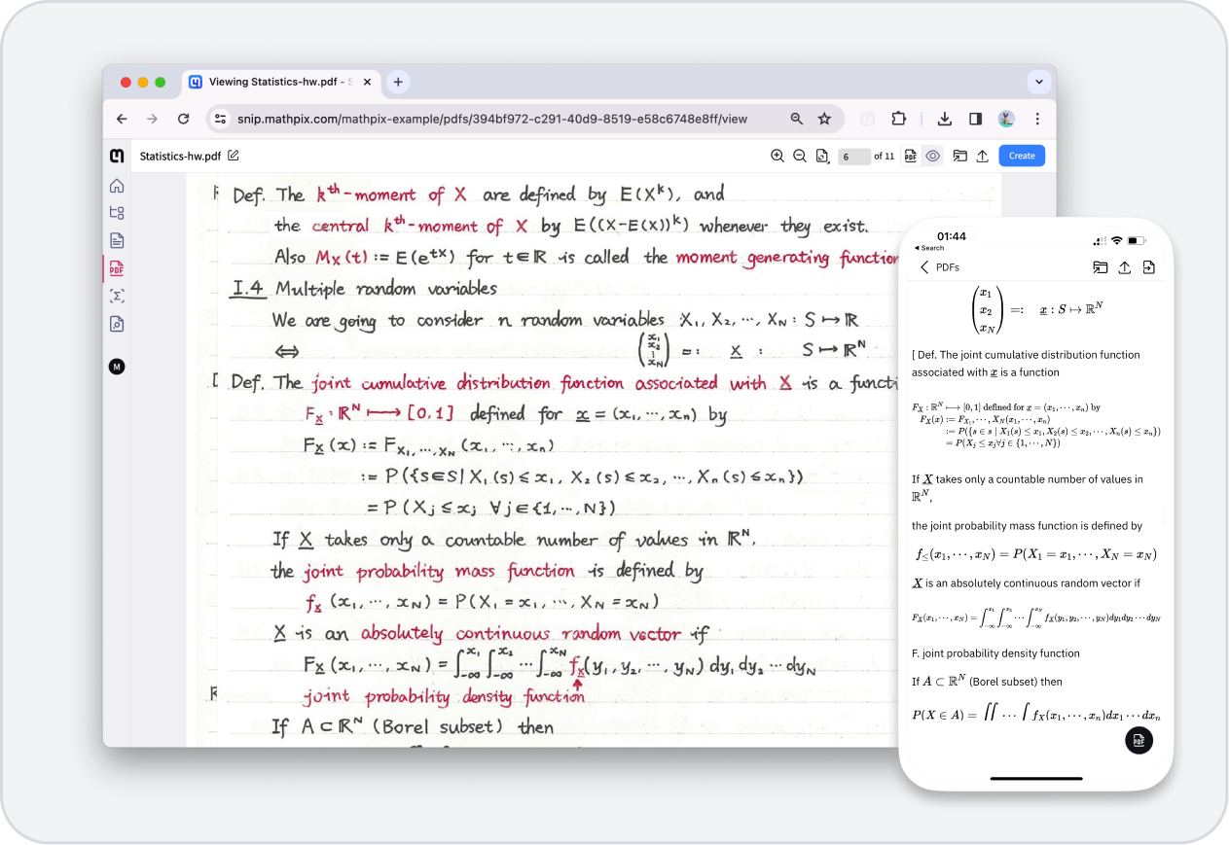Click the site information icon in the address bar

(220, 119)
